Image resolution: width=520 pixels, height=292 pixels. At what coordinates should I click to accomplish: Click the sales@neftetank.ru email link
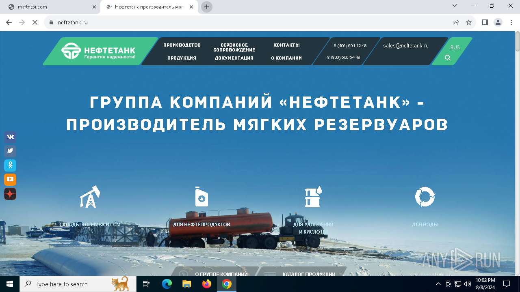coord(406,46)
